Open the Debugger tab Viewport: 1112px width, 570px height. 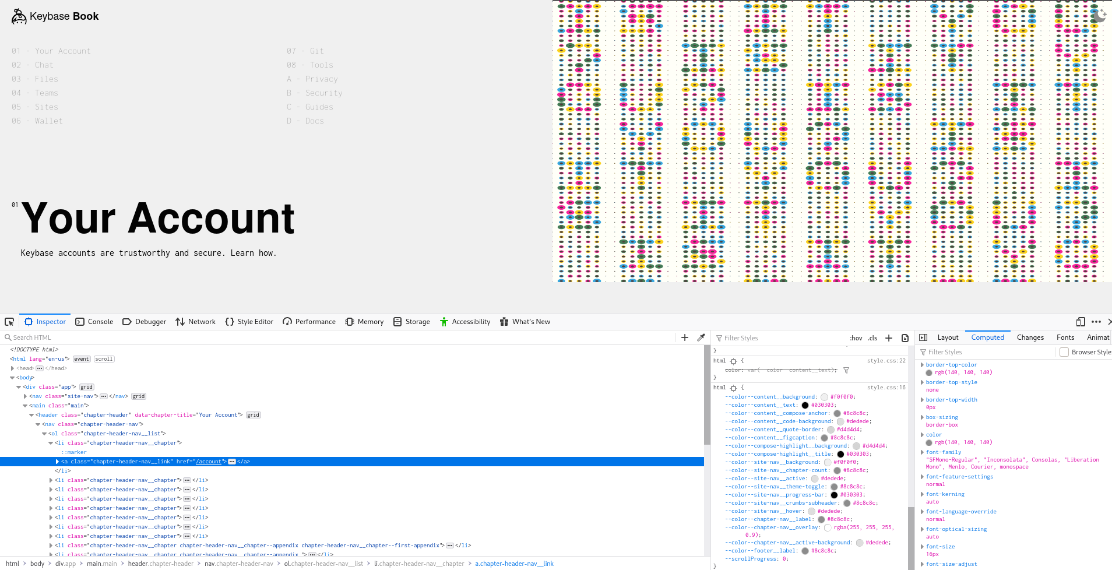145,322
